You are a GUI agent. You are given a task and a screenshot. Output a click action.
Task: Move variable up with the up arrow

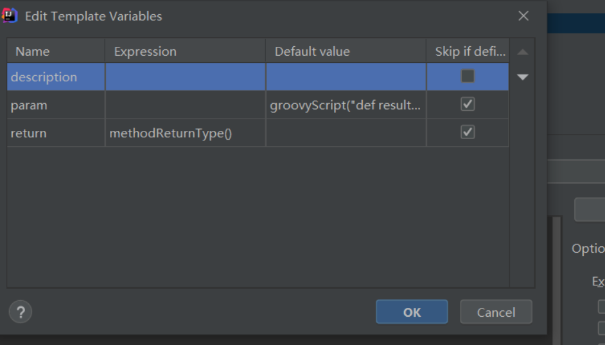[522, 52]
